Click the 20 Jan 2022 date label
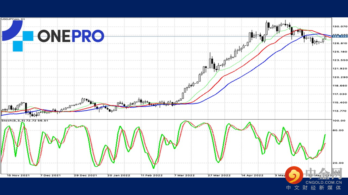This screenshot has height=195, width=348. (119, 175)
